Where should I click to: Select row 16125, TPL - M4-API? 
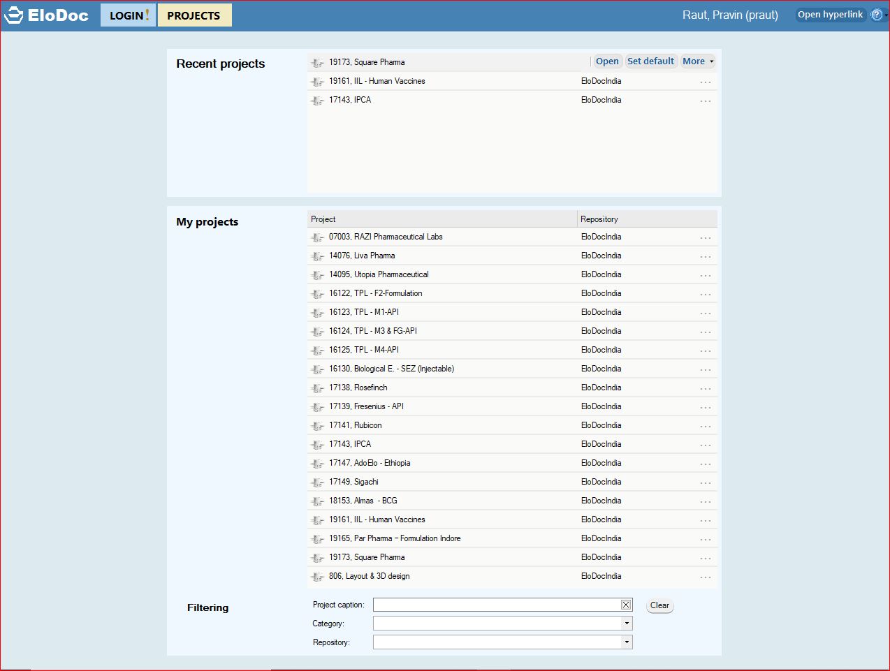click(x=512, y=351)
